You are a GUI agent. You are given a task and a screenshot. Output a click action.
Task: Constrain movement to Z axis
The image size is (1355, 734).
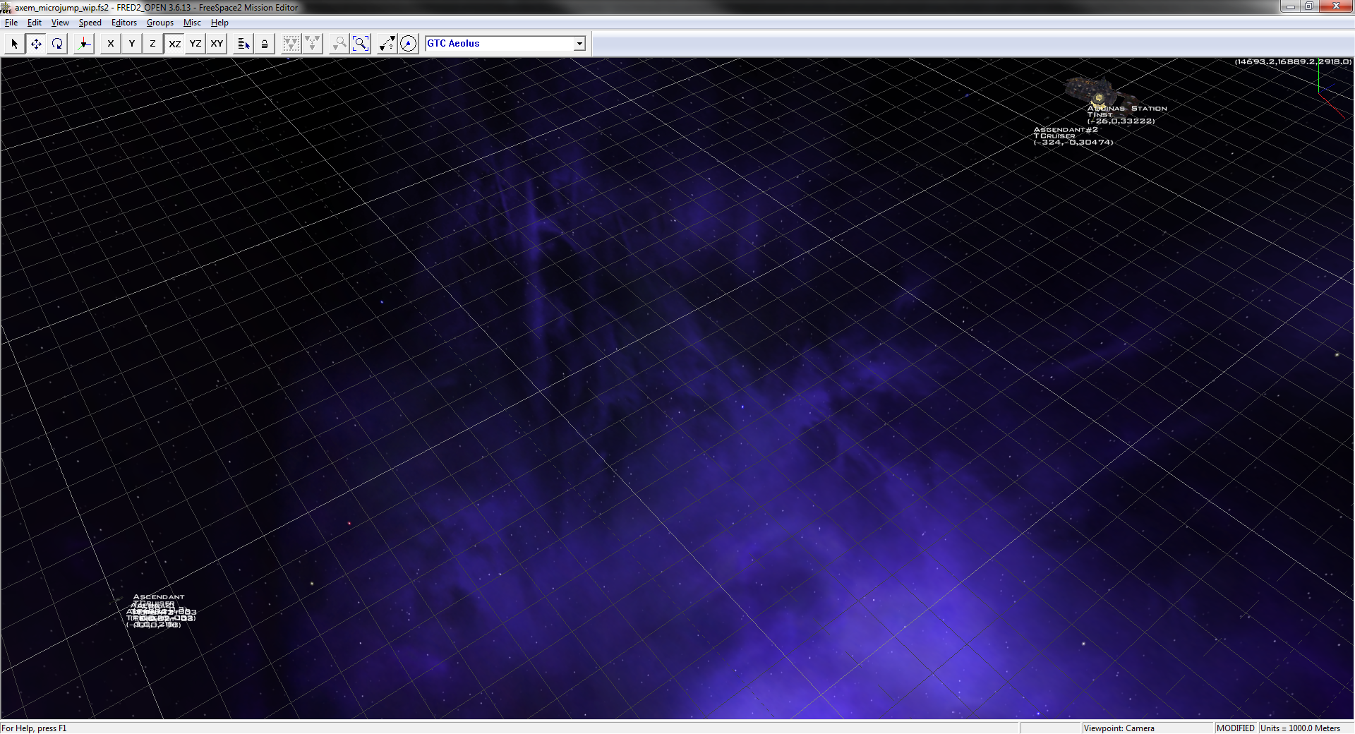tap(153, 44)
